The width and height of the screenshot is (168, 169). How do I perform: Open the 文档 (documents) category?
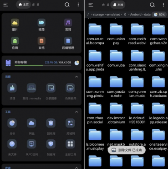point(41,43)
